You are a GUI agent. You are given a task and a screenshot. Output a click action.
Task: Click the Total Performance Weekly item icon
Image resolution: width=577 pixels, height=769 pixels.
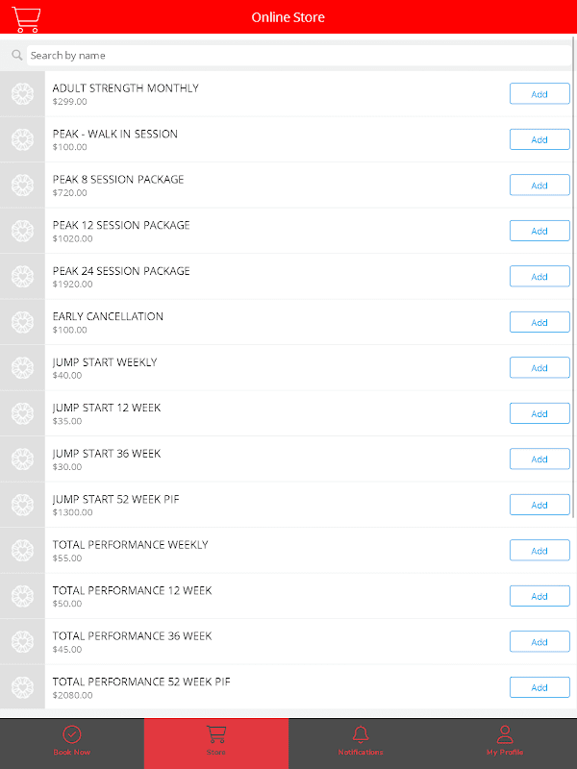pyautogui.click(x=22, y=551)
